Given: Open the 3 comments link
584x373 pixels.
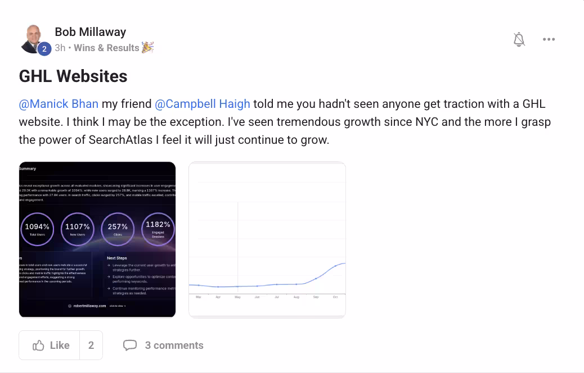Looking at the screenshot, I should coord(174,345).
